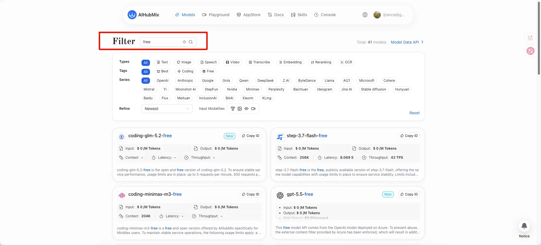Viewport: 541px width, 245px height.
Task: Click the step-3.7-flash-free model logo
Action: pyautogui.click(x=280, y=137)
